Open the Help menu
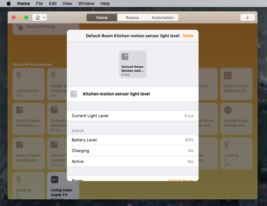This screenshot has width=267, height=206. [105, 3]
